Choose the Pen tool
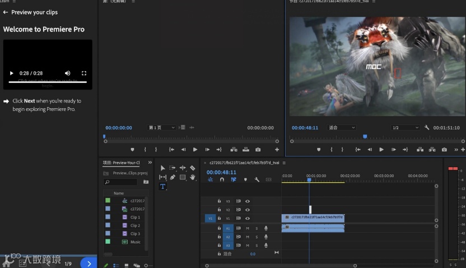Screen dimensions: 466x268 coord(173,177)
